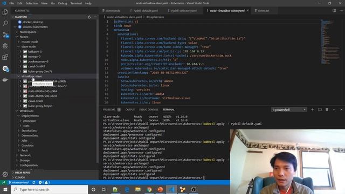Kill the terminal with trash icon
345x194 pixels.
327,109
